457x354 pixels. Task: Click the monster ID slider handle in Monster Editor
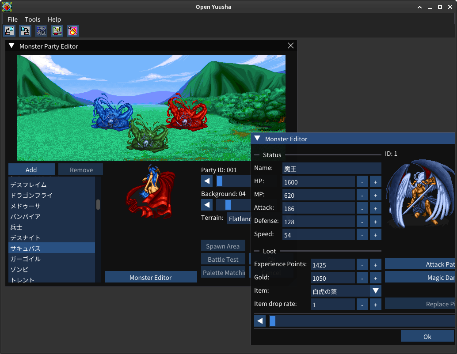[x=273, y=321]
